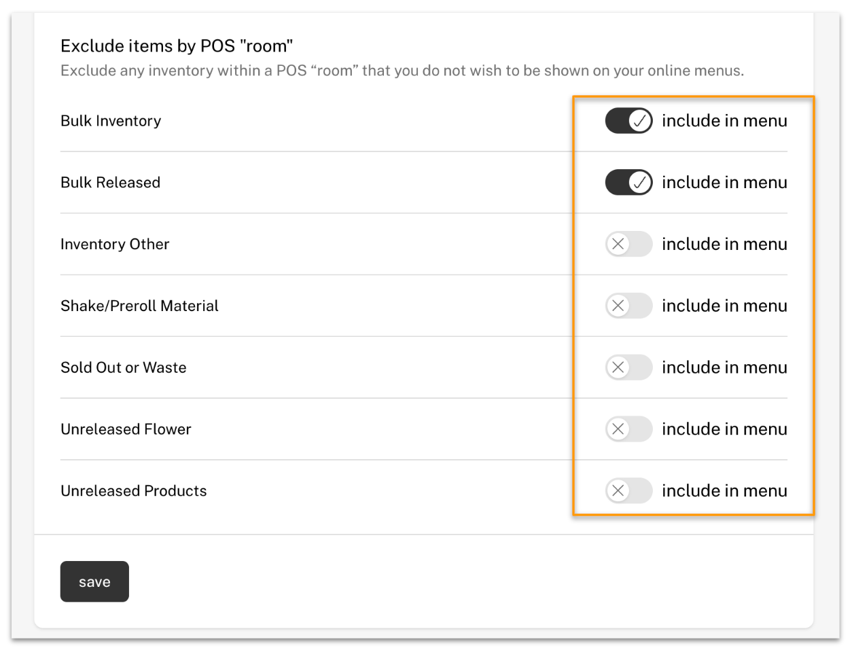The width and height of the screenshot is (852, 648).
Task: Click the Unreleased Products row name
Action: pyautogui.click(x=133, y=490)
